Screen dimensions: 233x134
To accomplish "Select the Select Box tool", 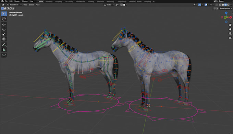I will point(4,14).
